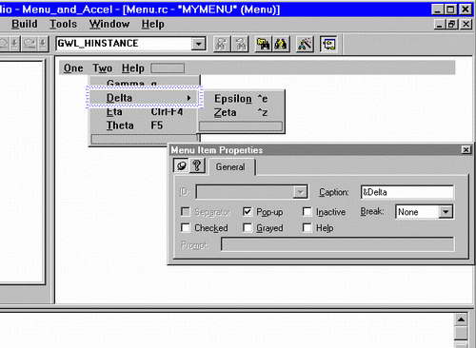Click the disabled Prompt field
476x348 pixels.
(338, 244)
